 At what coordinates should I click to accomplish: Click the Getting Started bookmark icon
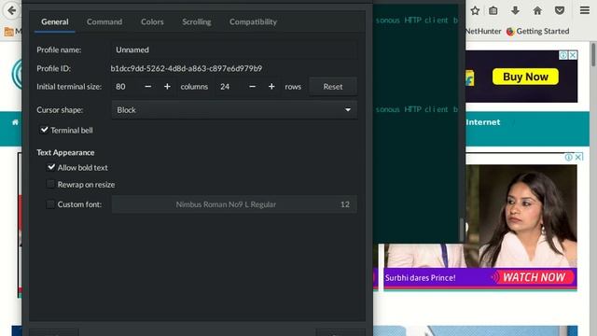click(510, 31)
